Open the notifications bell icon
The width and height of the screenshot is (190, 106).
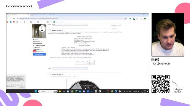[x=148, y=92]
